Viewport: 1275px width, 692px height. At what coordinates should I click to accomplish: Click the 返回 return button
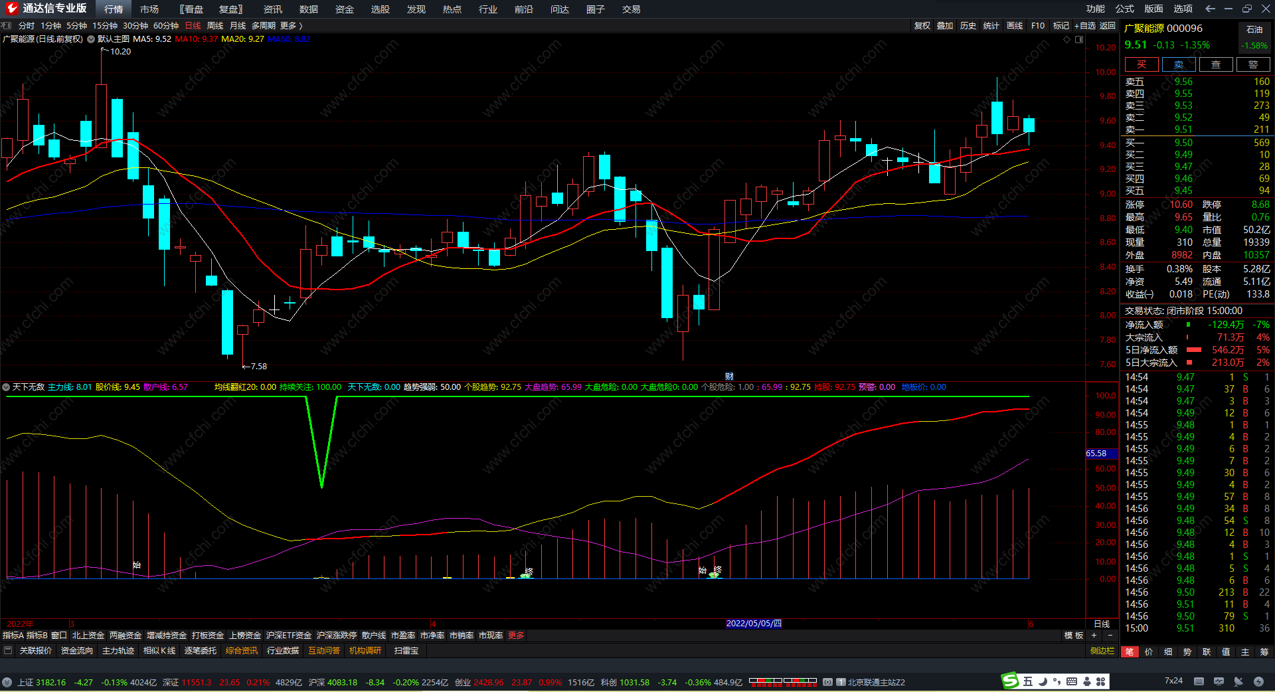click(1108, 25)
